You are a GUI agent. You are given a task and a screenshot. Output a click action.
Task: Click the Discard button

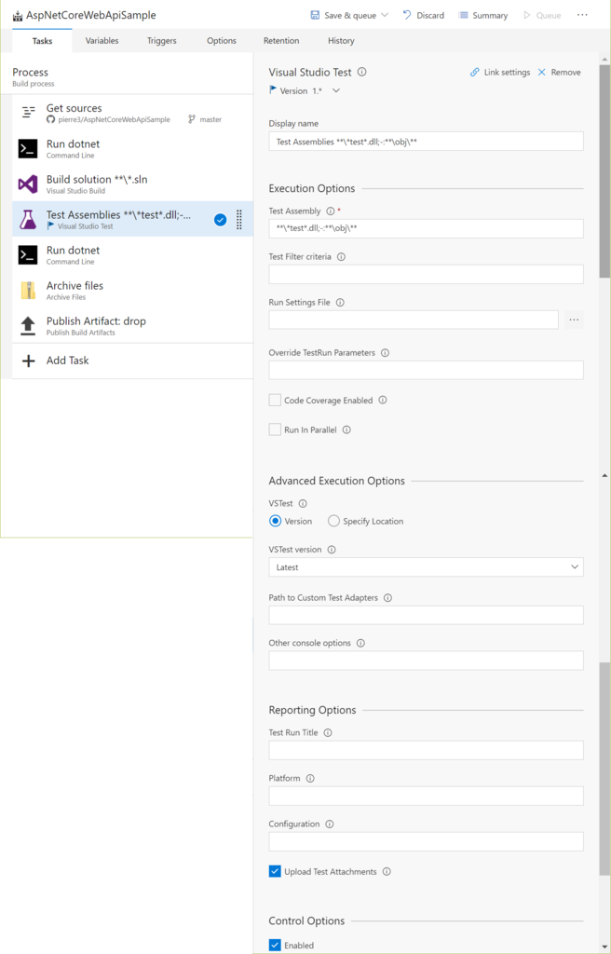click(423, 16)
